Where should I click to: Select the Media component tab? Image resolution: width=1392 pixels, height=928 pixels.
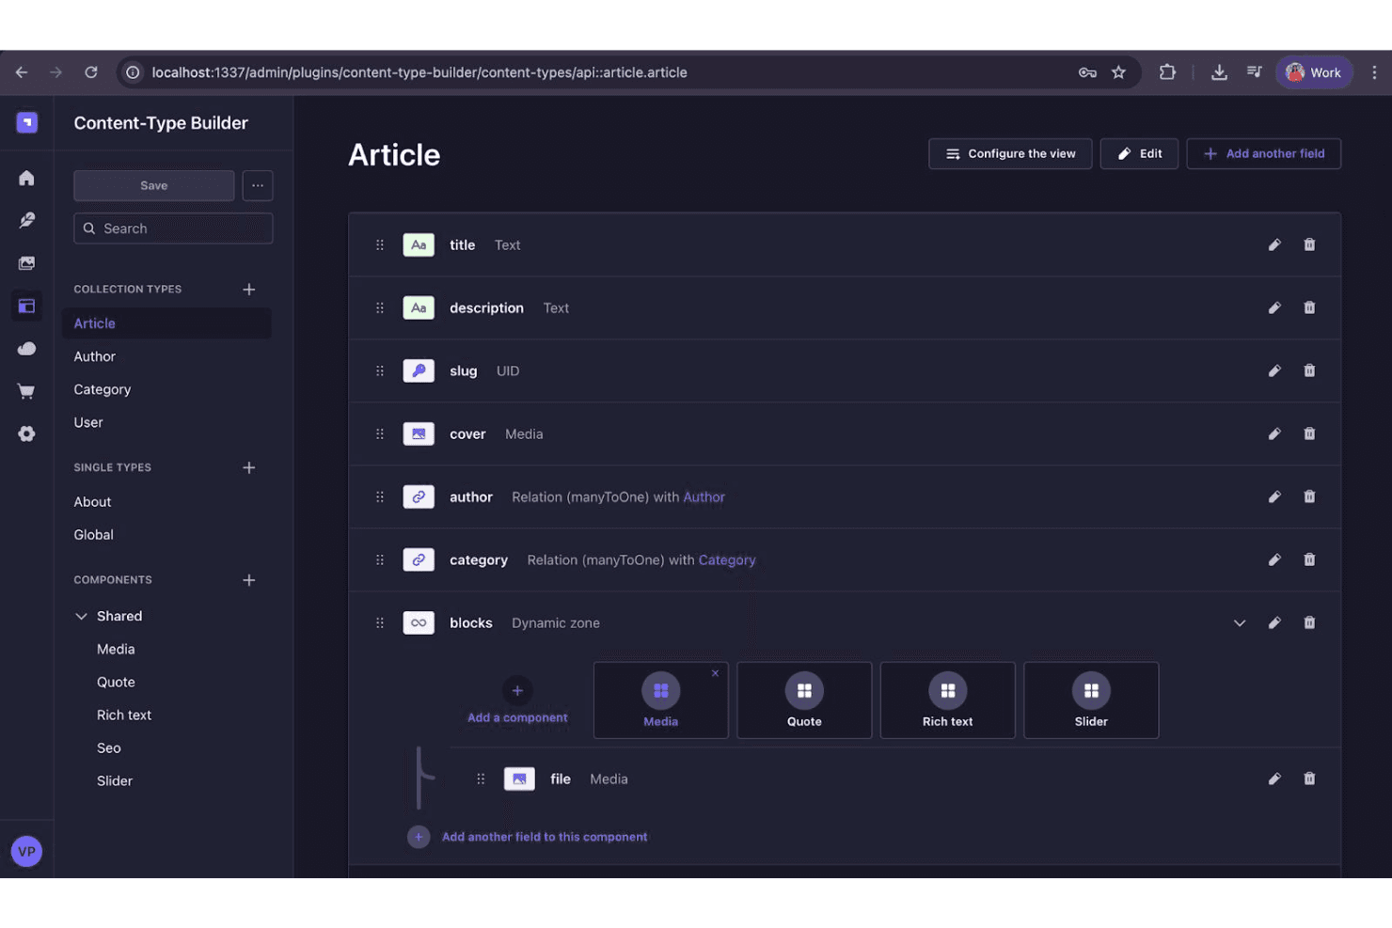coord(661,700)
